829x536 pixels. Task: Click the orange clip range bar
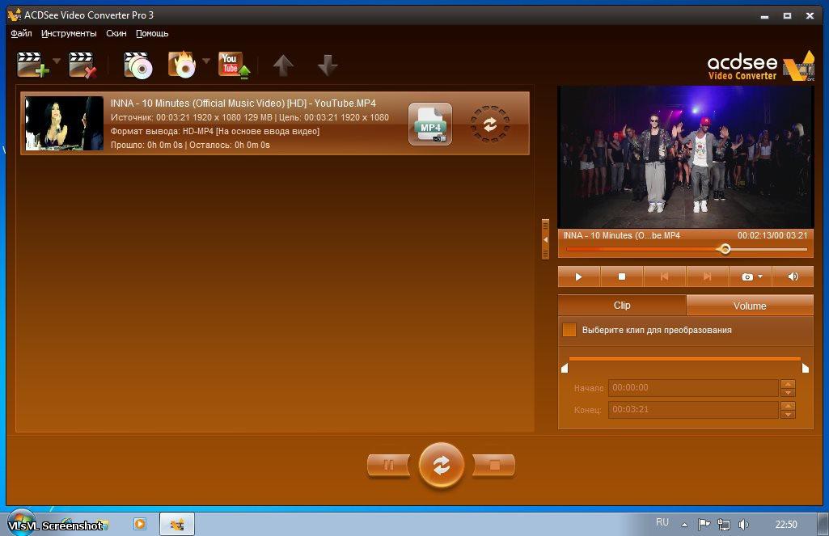685,359
